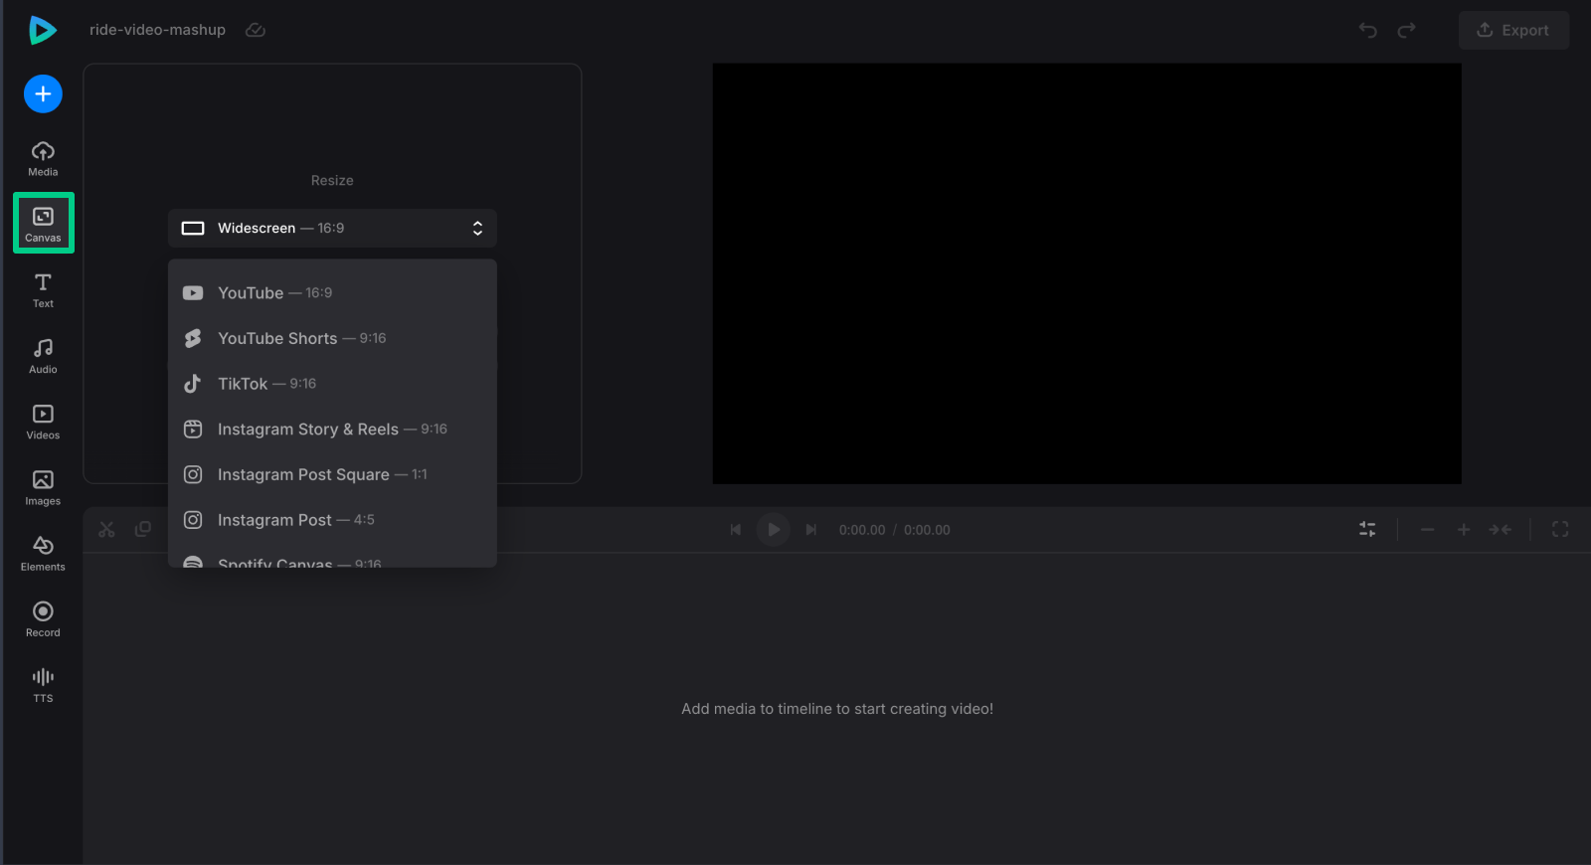Open the TTS text-to-speech panel
Image resolution: width=1591 pixels, height=865 pixels.
click(43, 685)
